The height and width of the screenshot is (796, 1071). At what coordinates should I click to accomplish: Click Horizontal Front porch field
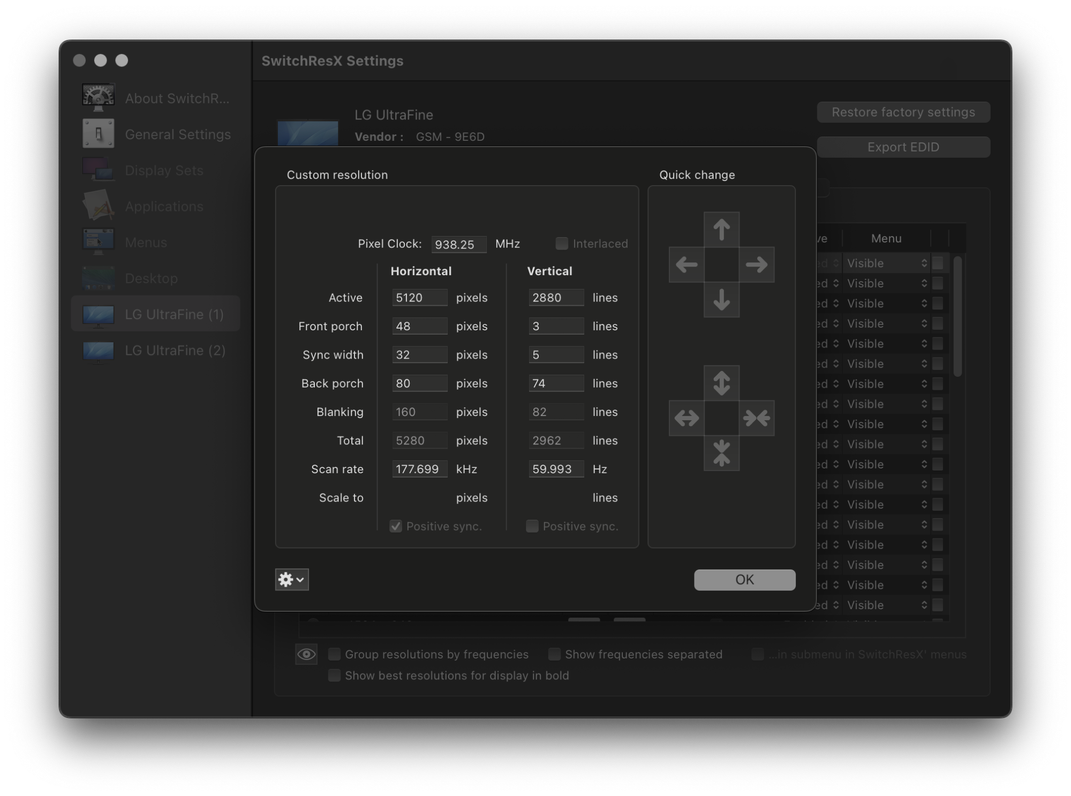[420, 326]
